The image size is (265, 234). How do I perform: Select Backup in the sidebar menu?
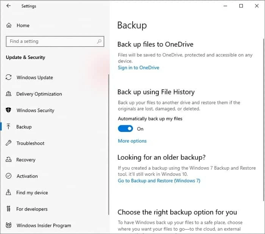coord(24,127)
